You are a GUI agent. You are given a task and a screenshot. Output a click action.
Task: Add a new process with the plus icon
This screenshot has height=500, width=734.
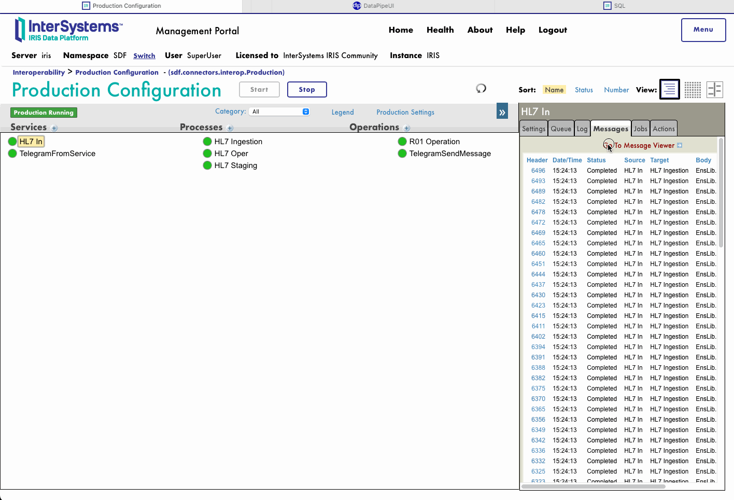click(230, 128)
